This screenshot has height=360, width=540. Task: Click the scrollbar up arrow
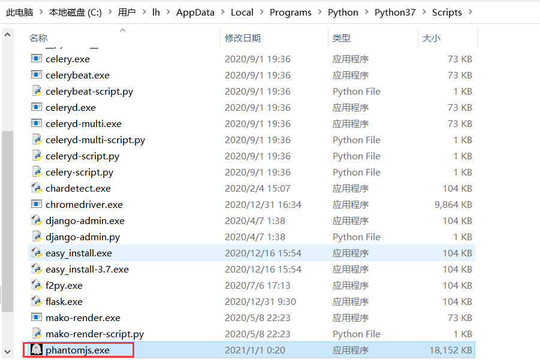7,35
